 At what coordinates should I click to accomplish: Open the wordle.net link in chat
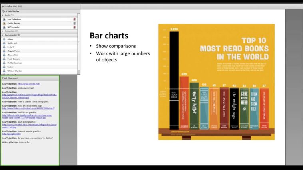[x=28, y=84]
